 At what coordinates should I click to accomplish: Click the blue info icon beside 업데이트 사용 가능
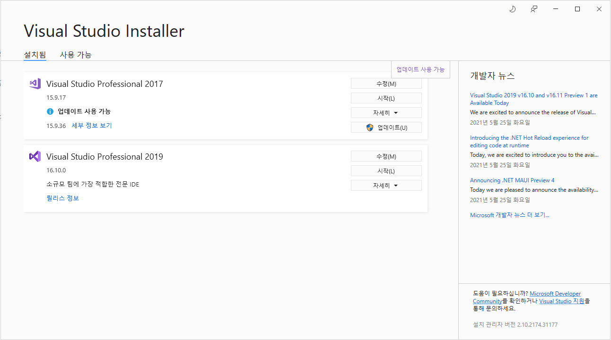50,111
